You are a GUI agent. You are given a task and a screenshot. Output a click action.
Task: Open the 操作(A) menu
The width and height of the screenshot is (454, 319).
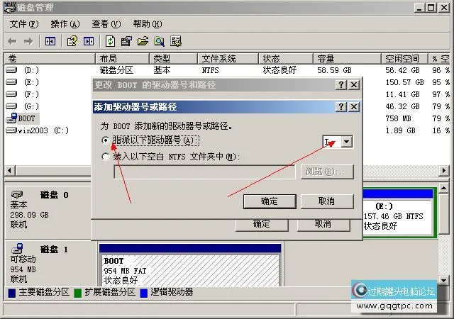point(65,23)
